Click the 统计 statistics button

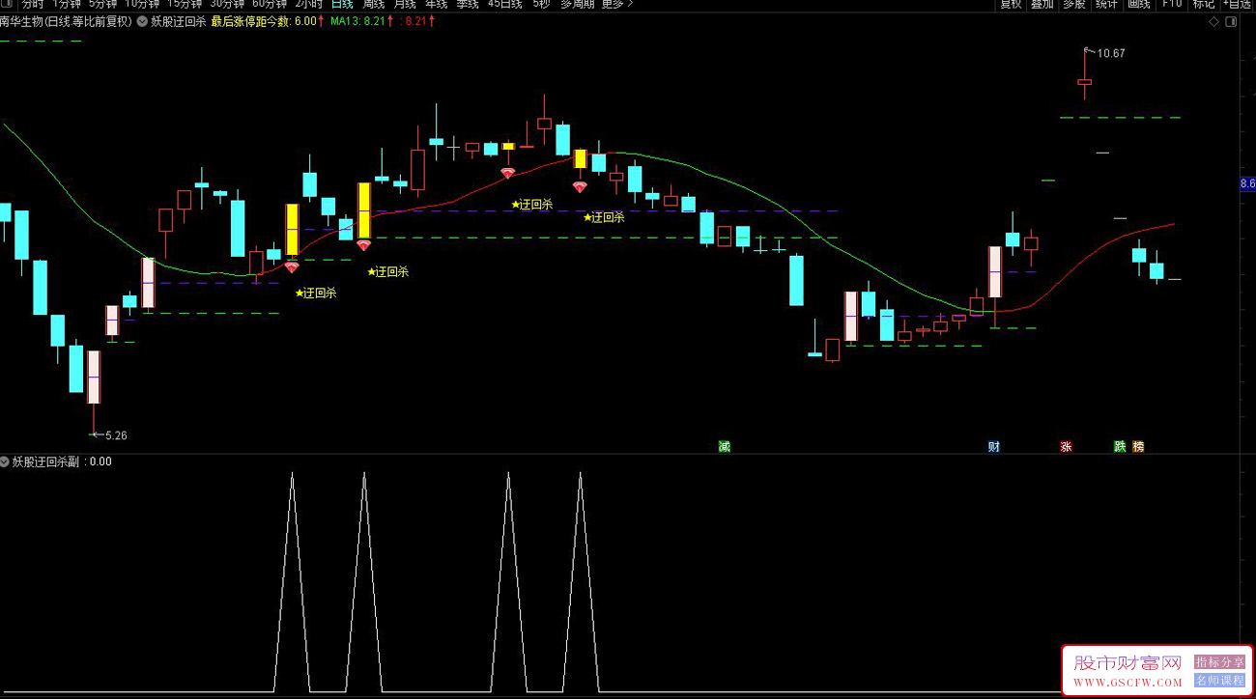1106,4
